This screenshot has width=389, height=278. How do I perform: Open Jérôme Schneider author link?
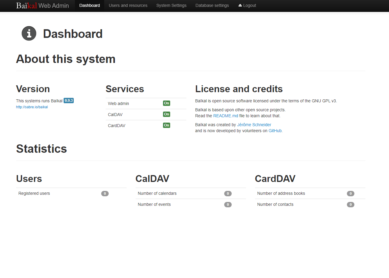pyautogui.click(x=254, y=125)
